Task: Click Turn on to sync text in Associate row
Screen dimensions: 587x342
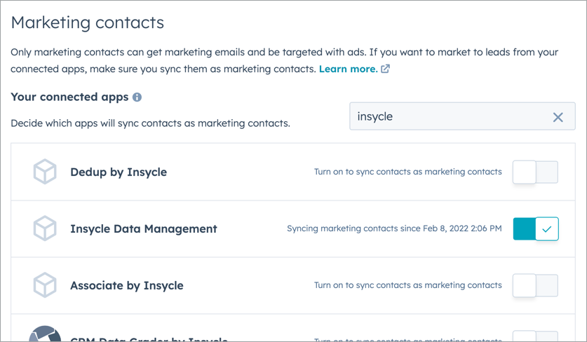Action: point(408,285)
